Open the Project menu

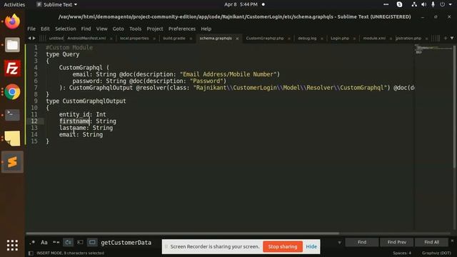coord(155,29)
